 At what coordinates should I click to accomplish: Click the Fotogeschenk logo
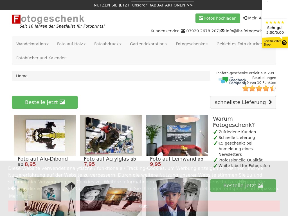(48, 19)
